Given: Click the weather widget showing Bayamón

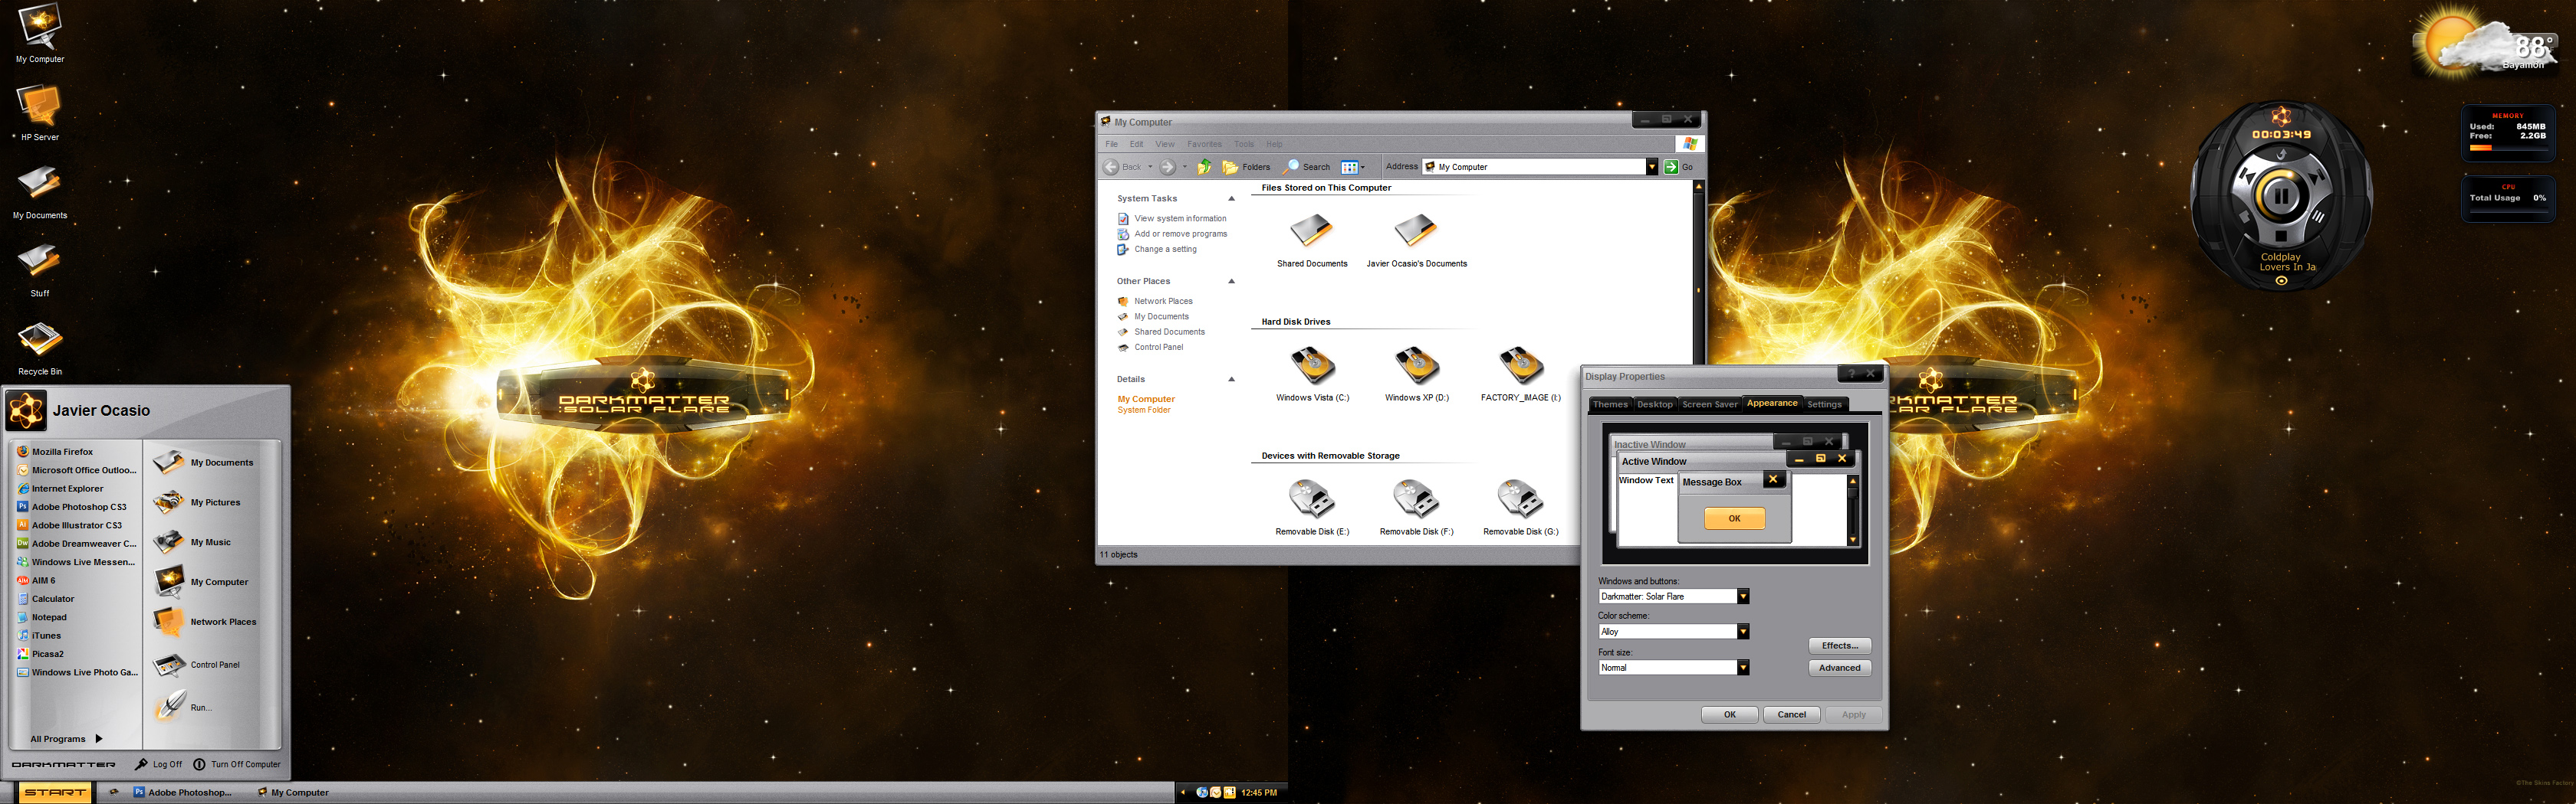Looking at the screenshot, I should click(x=2484, y=42).
